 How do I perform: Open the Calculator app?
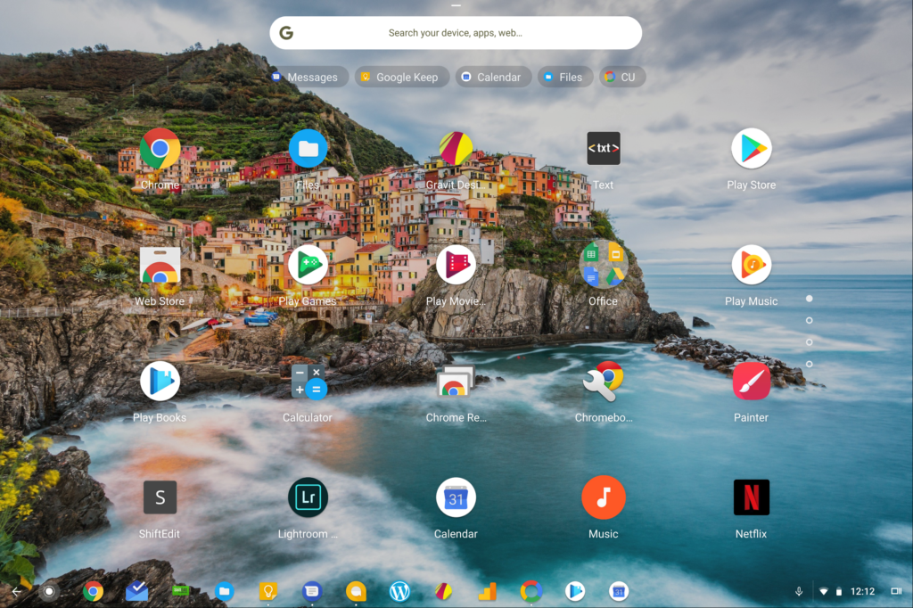[x=308, y=382]
